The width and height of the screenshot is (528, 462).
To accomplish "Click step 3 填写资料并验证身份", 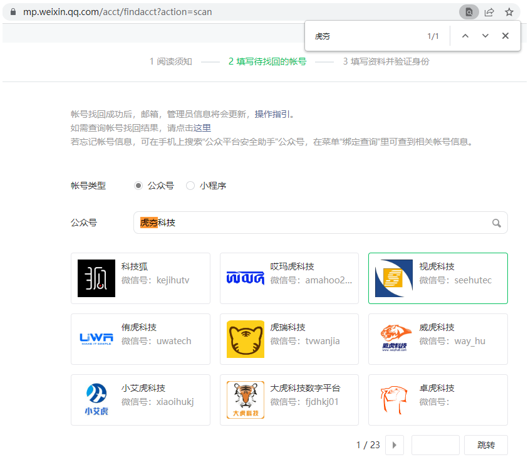I will [386, 61].
